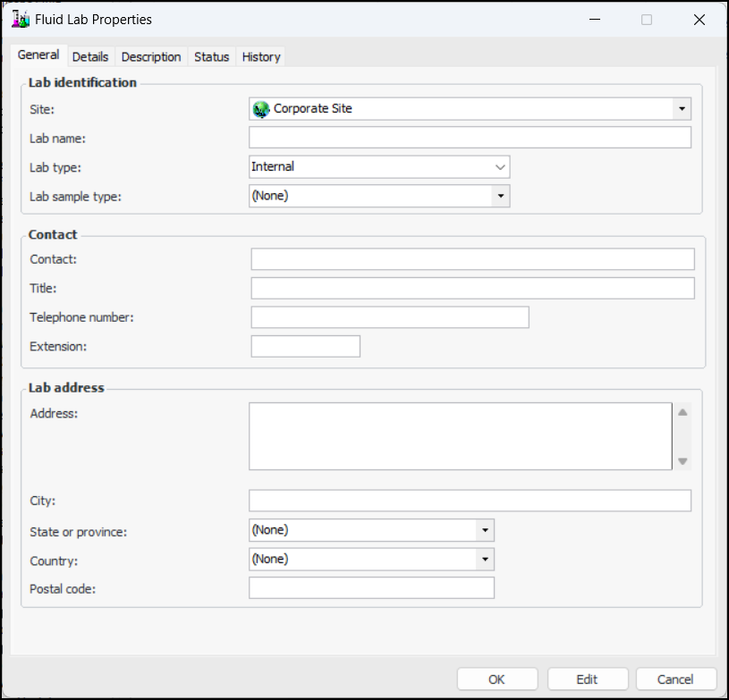This screenshot has height=700, width=729.
Task: Open the Country dropdown list
Action: point(484,559)
